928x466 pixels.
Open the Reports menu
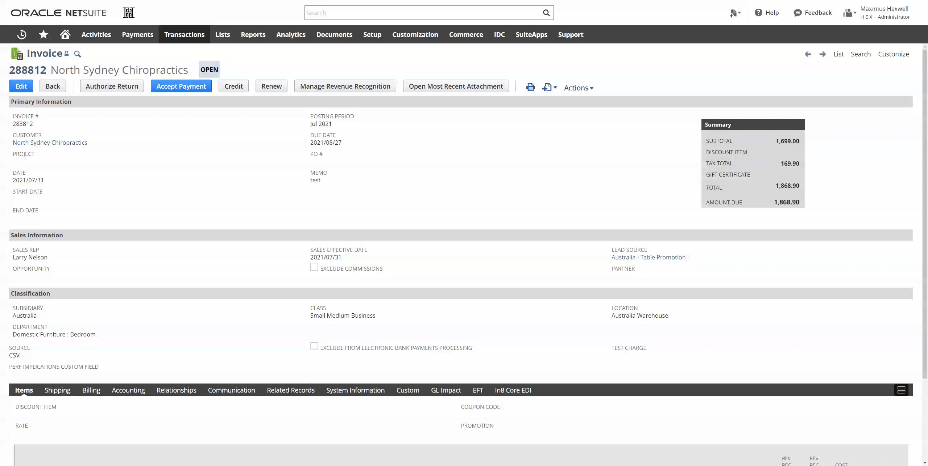click(253, 34)
